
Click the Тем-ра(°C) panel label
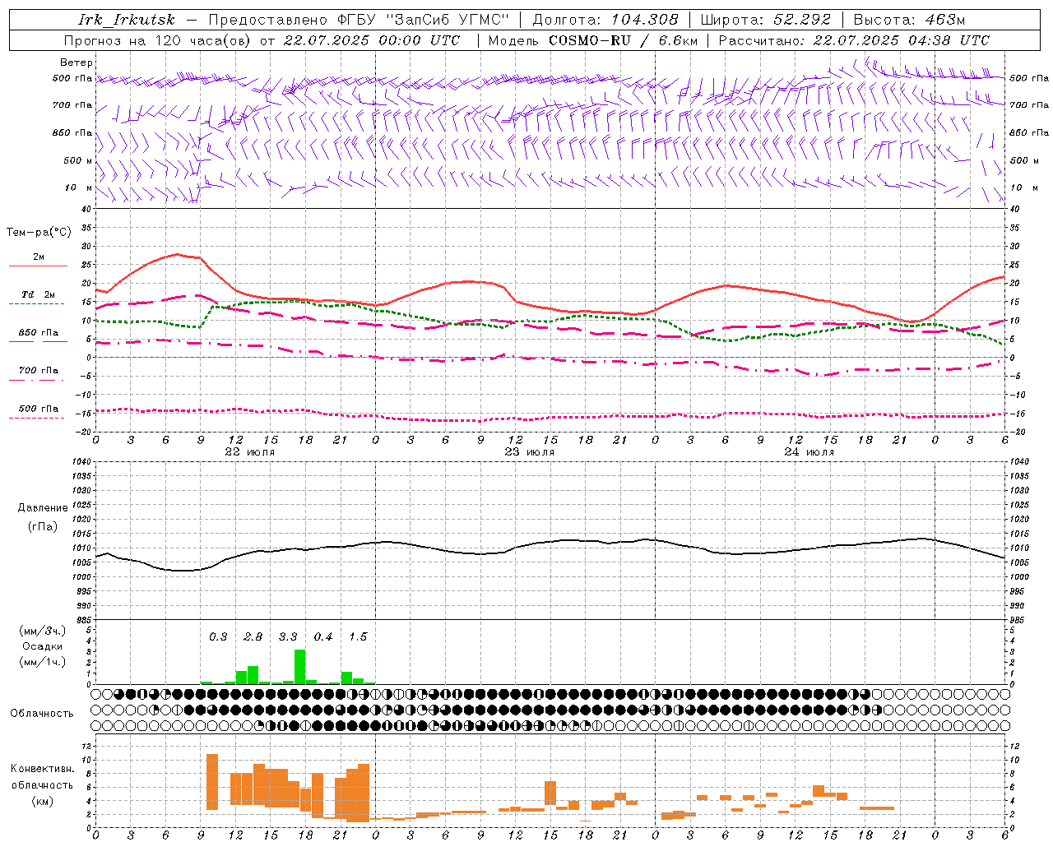coord(39,233)
